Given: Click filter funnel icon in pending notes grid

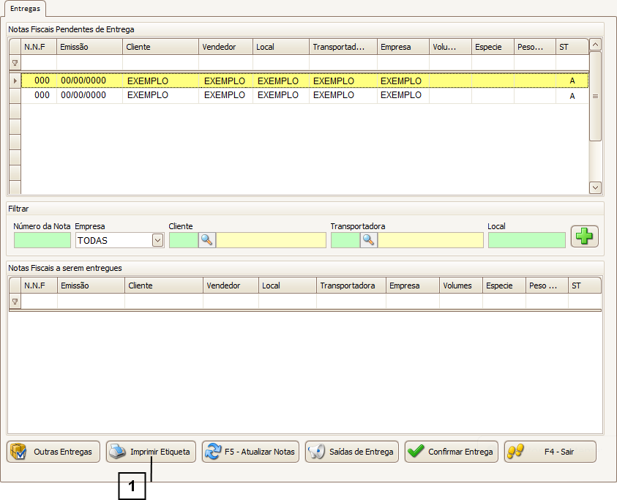Looking at the screenshot, I should [15, 63].
